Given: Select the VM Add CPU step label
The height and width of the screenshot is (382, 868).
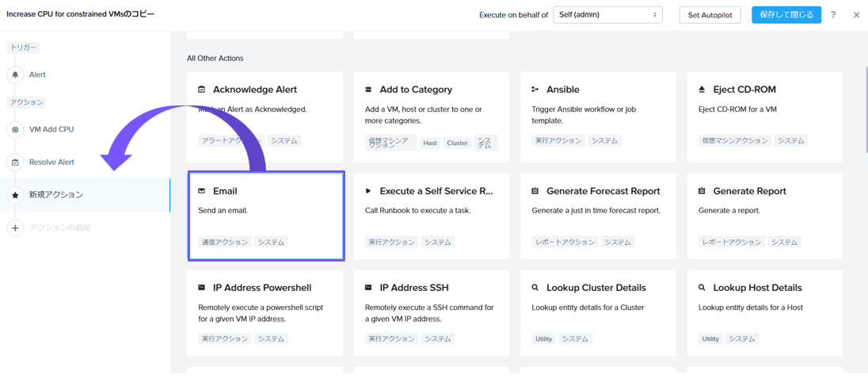Looking at the screenshot, I should pyautogui.click(x=51, y=129).
